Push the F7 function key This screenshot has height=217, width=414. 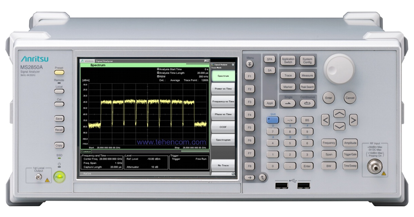(x=250, y=153)
